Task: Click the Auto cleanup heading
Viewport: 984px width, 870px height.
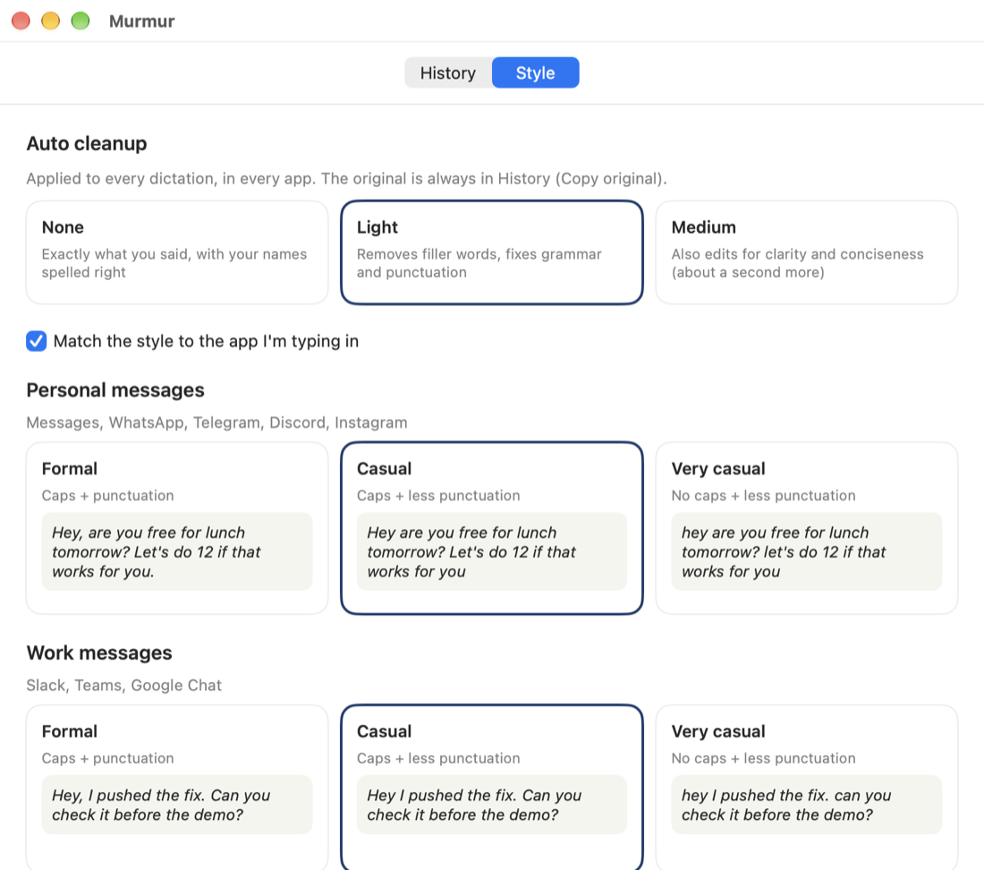Action: [87, 144]
